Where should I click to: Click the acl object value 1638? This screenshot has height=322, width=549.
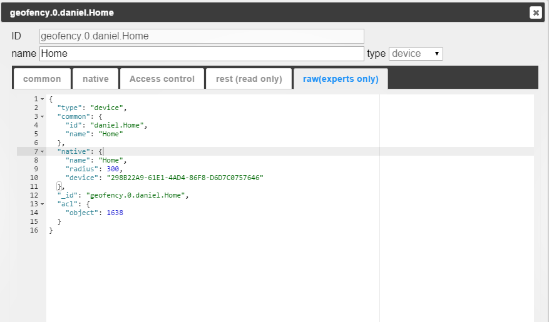pyautogui.click(x=115, y=213)
